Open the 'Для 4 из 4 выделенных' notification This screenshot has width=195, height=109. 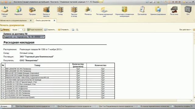tap(32, 106)
